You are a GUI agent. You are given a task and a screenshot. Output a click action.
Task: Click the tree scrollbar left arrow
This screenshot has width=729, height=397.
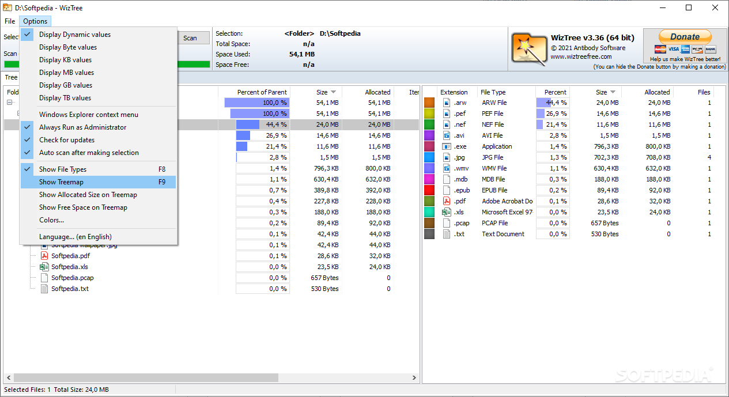click(7, 378)
